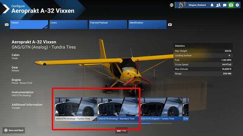Switch to the Livery tab

(69, 25)
